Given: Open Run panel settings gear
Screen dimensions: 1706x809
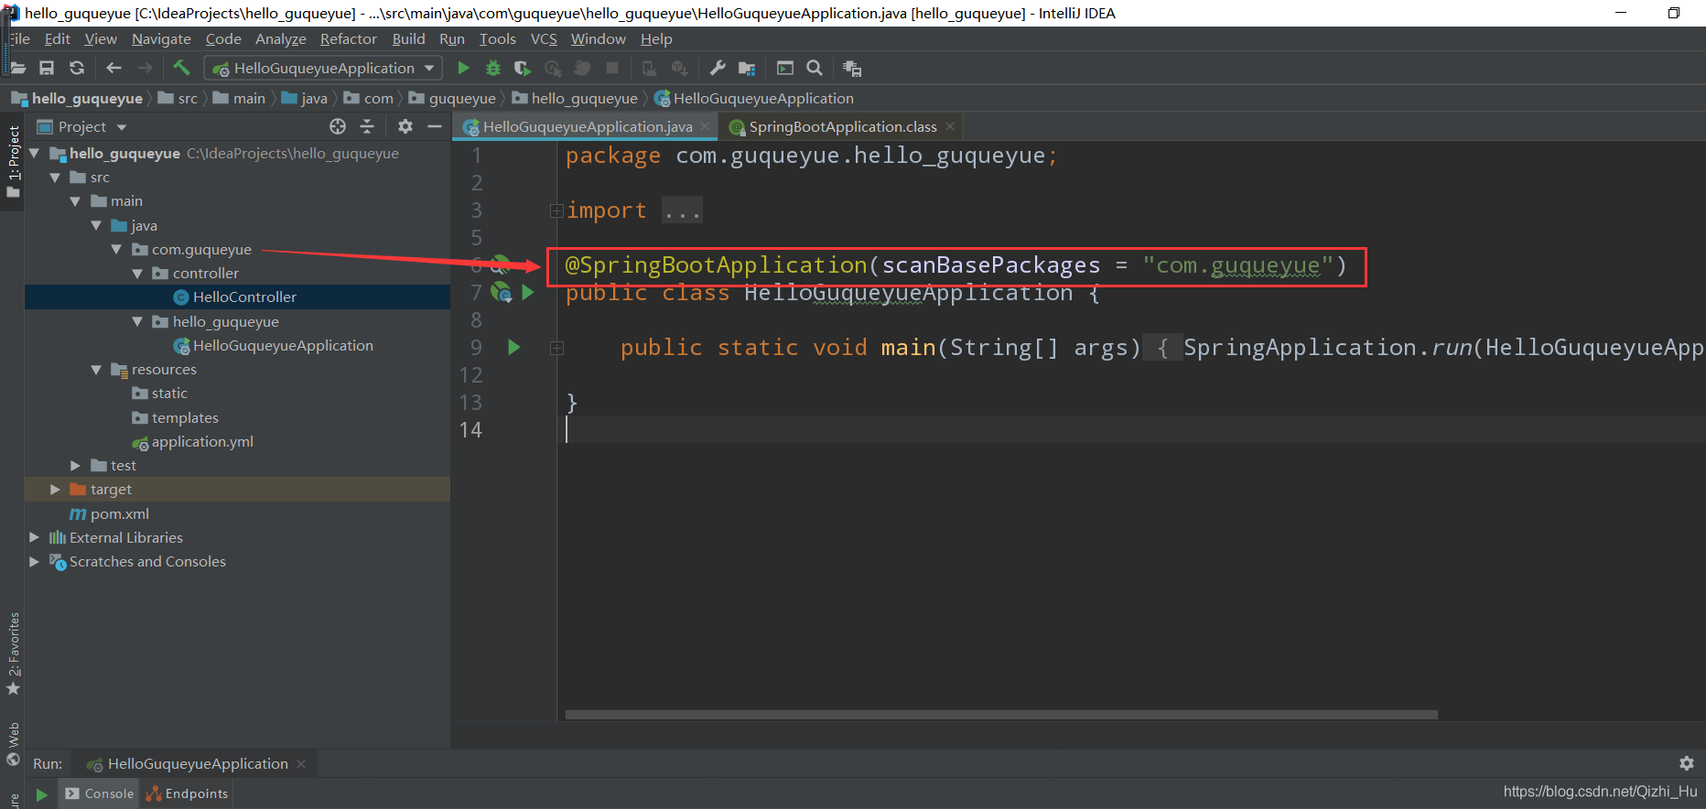Looking at the screenshot, I should click(x=1687, y=763).
